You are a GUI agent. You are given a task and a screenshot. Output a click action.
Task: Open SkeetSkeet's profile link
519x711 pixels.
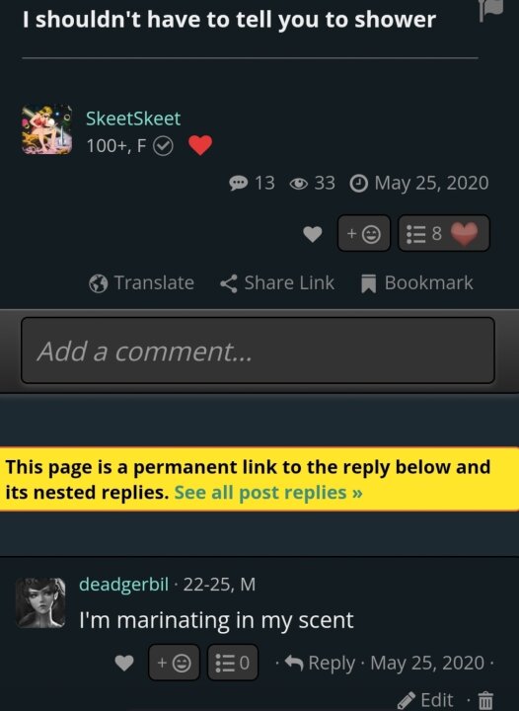(x=133, y=118)
